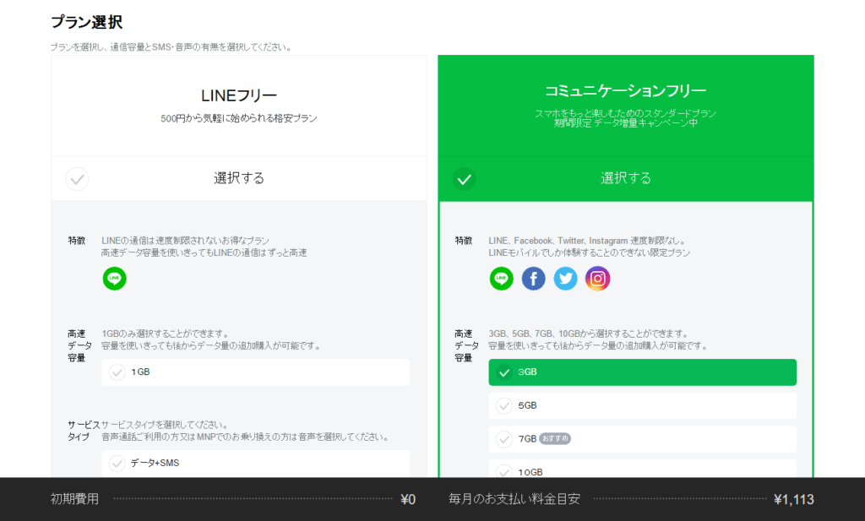
Task: Choose the 5GB data option
Action: pos(642,406)
